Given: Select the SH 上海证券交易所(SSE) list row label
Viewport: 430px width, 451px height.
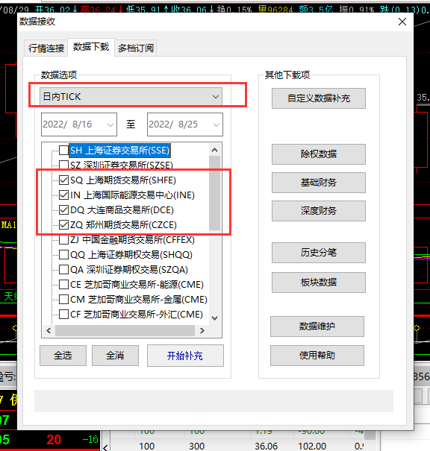Looking at the screenshot, I should pos(119,151).
